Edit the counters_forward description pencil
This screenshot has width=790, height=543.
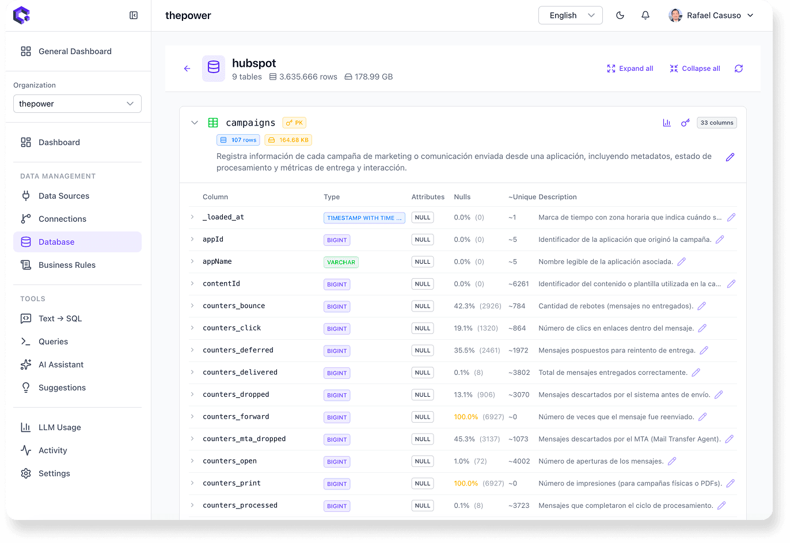[x=702, y=417]
